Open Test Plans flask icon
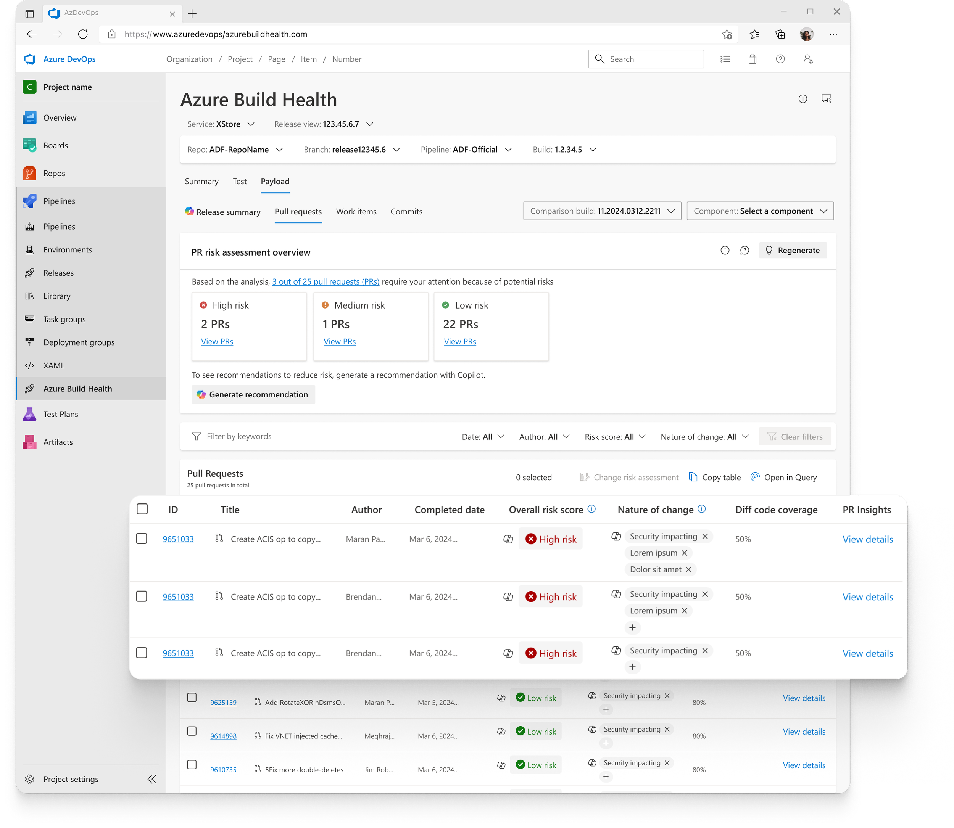954x828 pixels. tap(30, 414)
